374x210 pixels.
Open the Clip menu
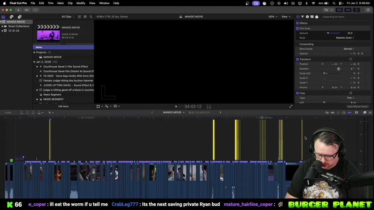pyautogui.click(x=70, y=3)
